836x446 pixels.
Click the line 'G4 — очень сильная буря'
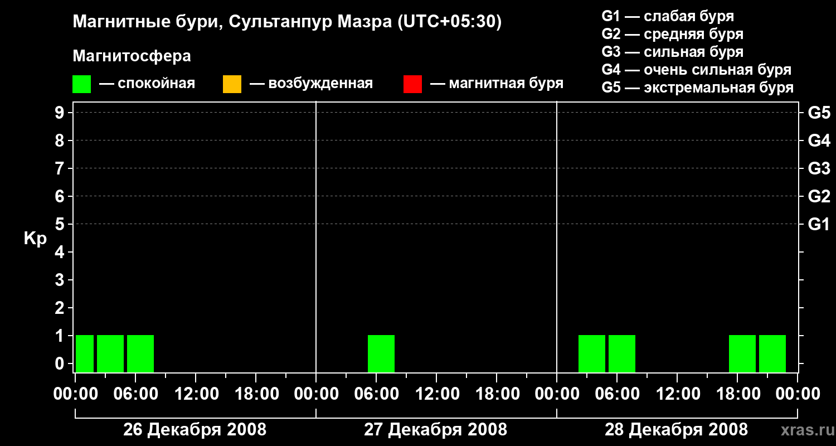click(x=697, y=70)
